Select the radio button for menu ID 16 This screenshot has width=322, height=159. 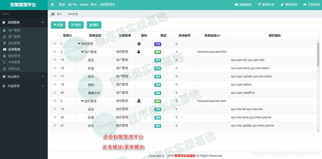coord(55,68)
